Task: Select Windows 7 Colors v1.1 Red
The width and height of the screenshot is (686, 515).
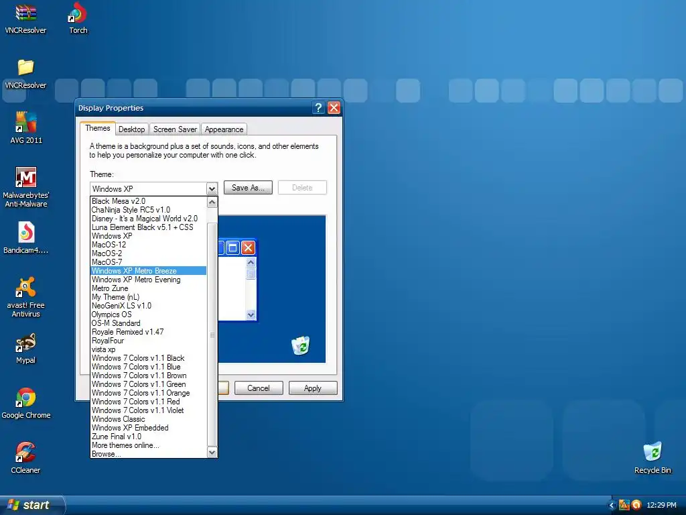Action: coord(148,402)
